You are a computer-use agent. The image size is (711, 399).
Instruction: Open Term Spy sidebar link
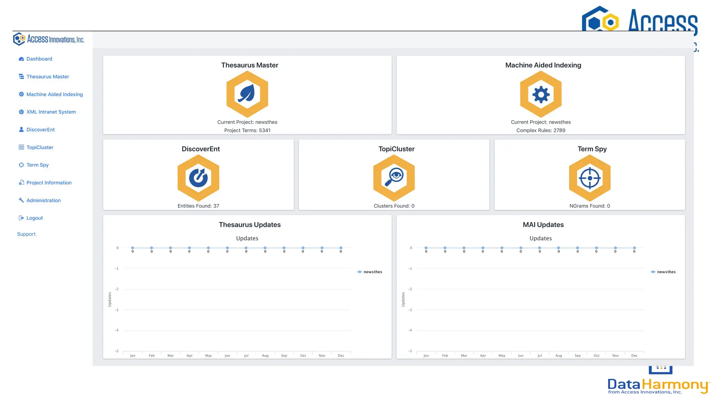(x=37, y=165)
